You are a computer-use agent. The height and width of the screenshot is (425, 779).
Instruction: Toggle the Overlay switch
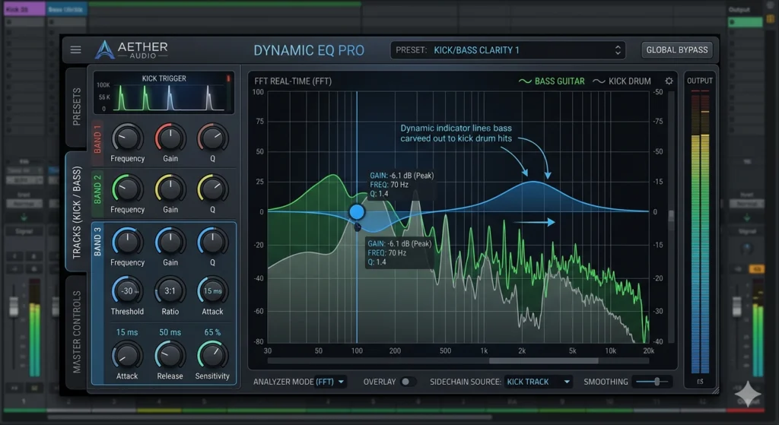[408, 382]
